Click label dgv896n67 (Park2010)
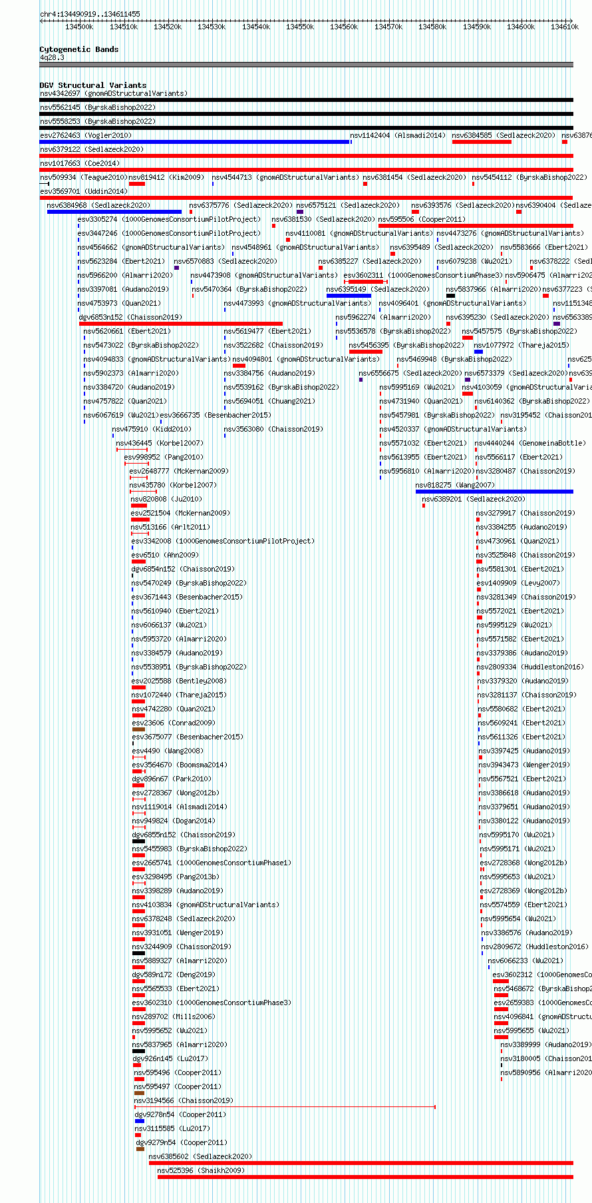This screenshot has width=592, height=1203. click(x=172, y=779)
